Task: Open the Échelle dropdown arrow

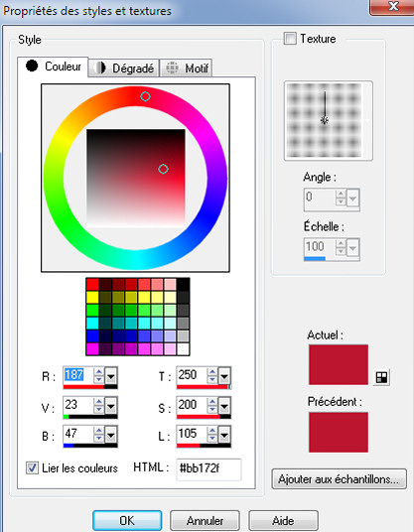Action: click(352, 248)
